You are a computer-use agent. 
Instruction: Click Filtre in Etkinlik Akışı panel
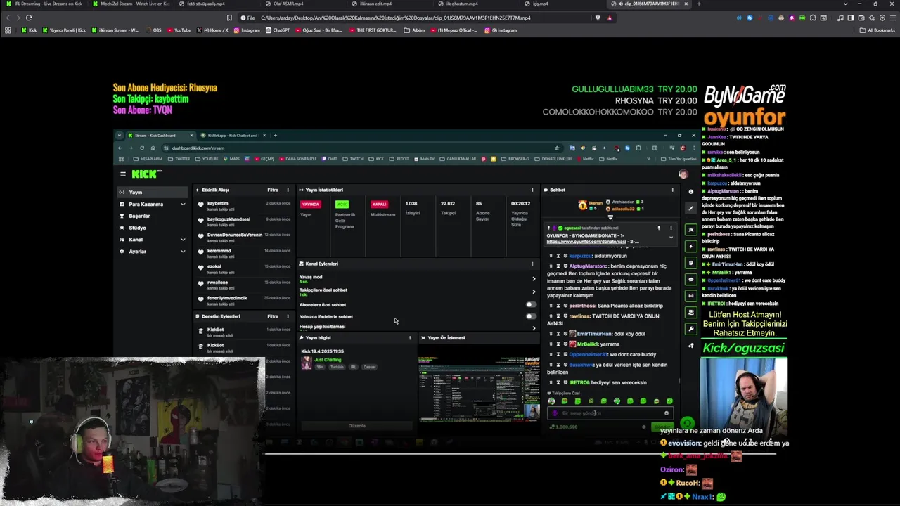[x=272, y=190]
